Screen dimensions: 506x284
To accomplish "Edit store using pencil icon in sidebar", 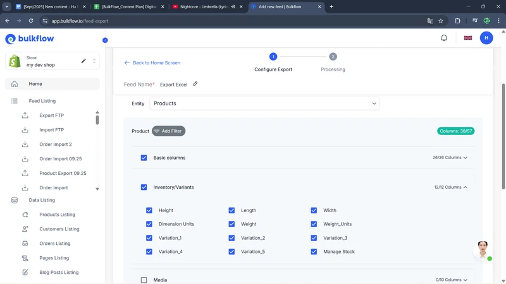I will (83, 61).
